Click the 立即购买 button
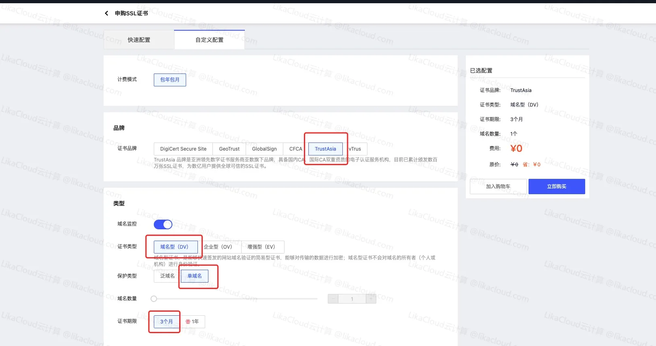This screenshot has width=656, height=346. [556, 187]
